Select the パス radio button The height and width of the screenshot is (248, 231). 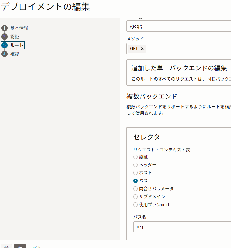click(x=135, y=181)
